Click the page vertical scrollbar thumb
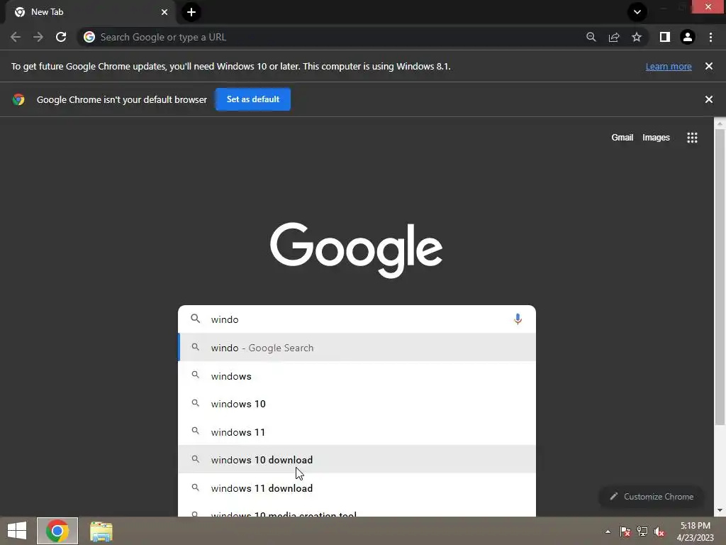 tap(720, 277)
